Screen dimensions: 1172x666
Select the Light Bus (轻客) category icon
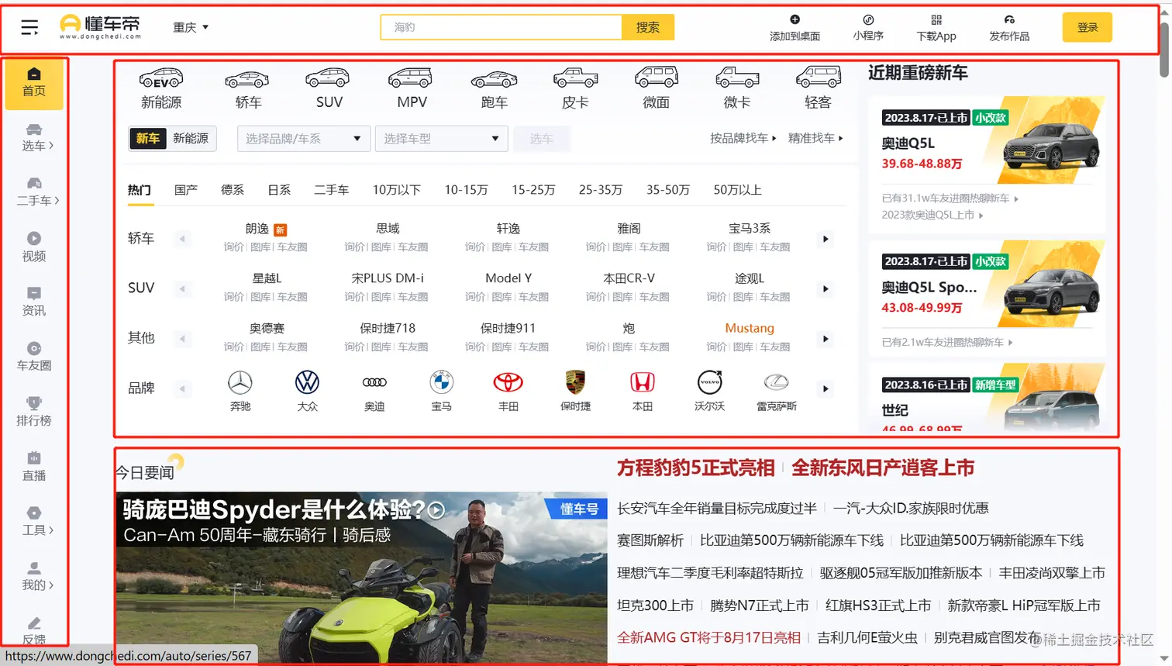pyautogui.click(x=818, y=78)
